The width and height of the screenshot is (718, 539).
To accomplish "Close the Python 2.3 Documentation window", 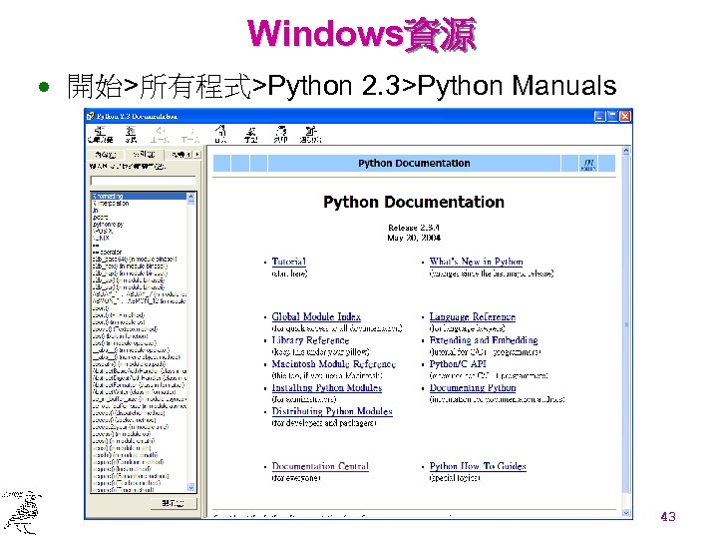I will [x=625, y=116].
